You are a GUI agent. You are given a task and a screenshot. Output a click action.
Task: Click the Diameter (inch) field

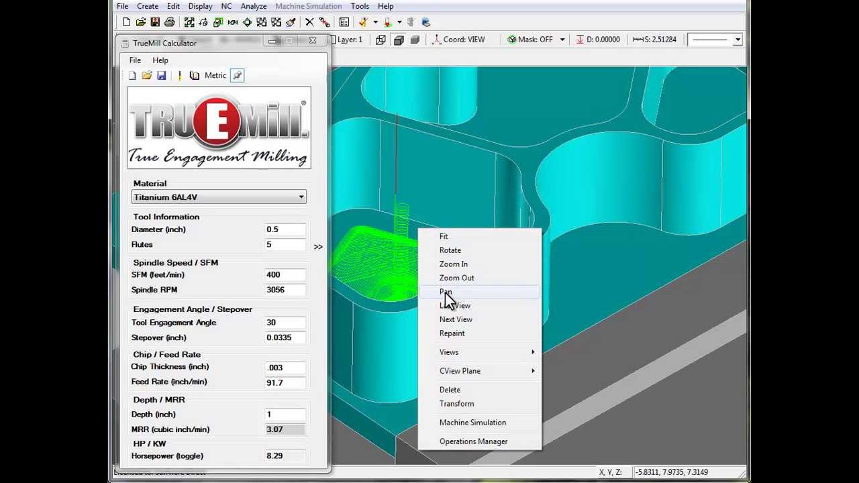click(x=285, y=229)
